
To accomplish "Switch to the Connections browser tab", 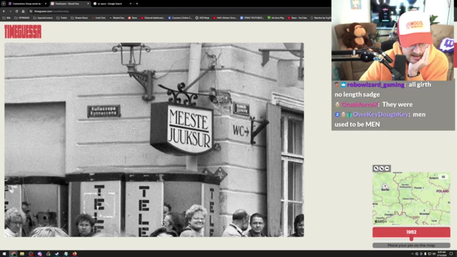I will 27,4.
